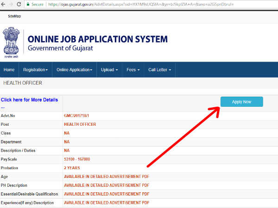Expand the Online Application dropdown menu
Screen dimensions: 278x208
coord(74,70)
